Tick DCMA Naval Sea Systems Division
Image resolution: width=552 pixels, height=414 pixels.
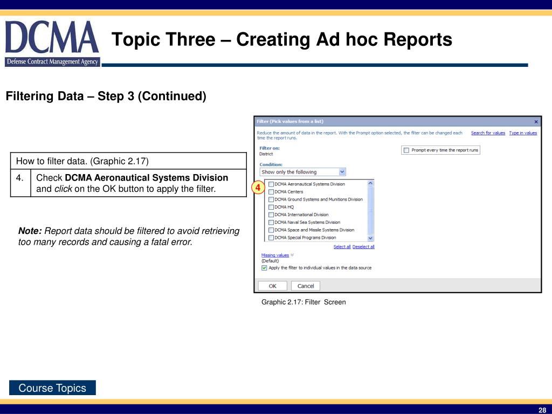pyautogui.click(x=271, y=223)
